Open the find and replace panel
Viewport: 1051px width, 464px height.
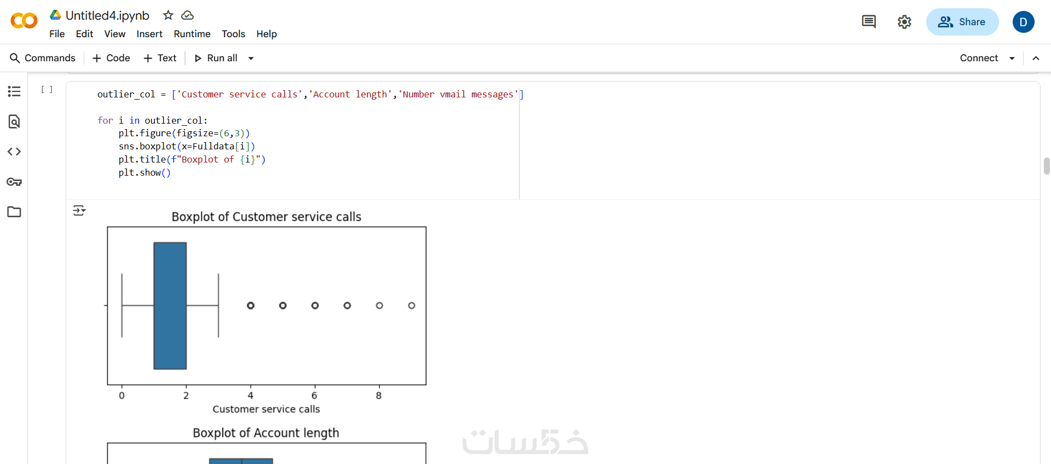[14, 121]
